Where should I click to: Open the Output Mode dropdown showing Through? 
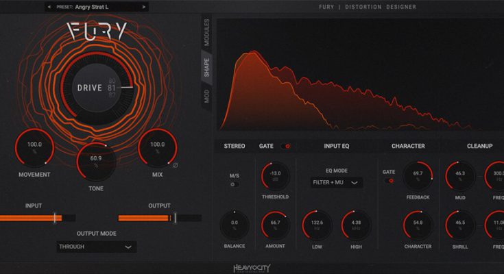96,247
